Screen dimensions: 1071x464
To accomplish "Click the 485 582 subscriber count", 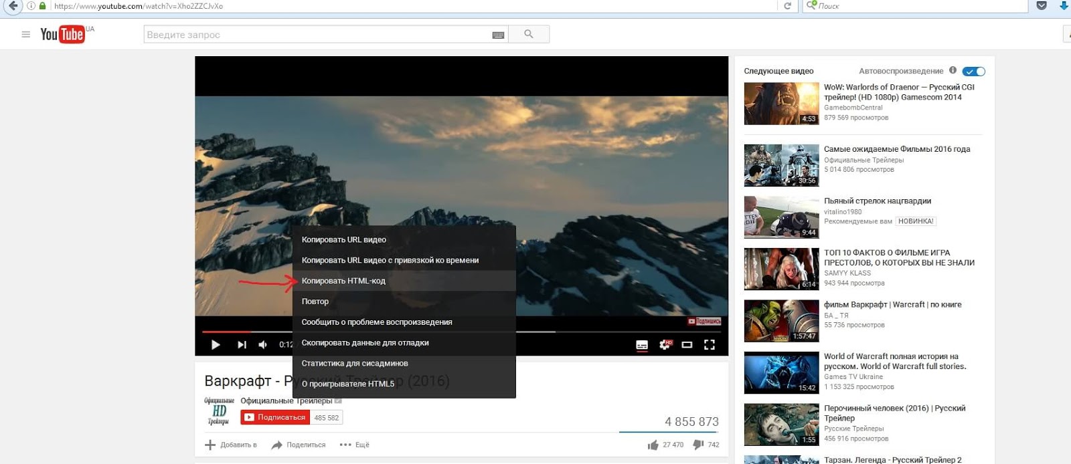I will coord(327,417).
